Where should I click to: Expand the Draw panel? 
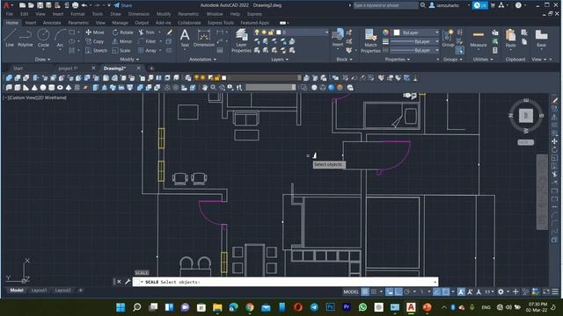pos(43,59)
